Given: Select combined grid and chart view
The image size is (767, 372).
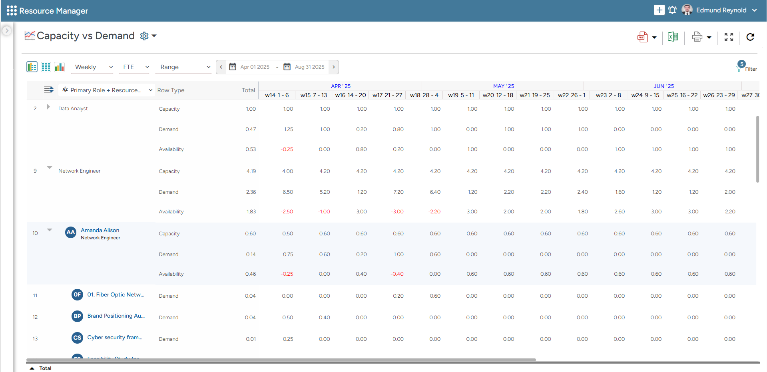Looking at the screenshot, I should [x=32, y=67].
